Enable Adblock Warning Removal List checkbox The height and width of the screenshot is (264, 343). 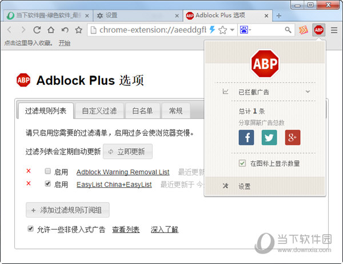[x=47, y=171]
